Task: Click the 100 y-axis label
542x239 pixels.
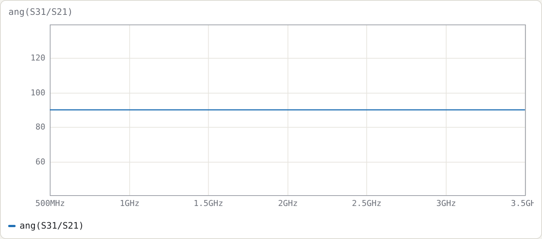Action: [x=38, y=93]
